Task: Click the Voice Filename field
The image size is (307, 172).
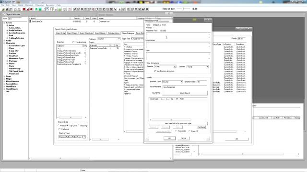Action: [185, 87]
